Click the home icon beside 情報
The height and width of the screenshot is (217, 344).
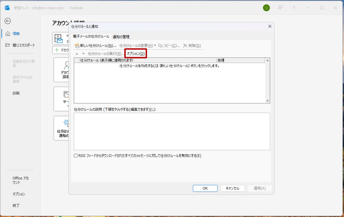pyautogui.click(x=8, y=34)
